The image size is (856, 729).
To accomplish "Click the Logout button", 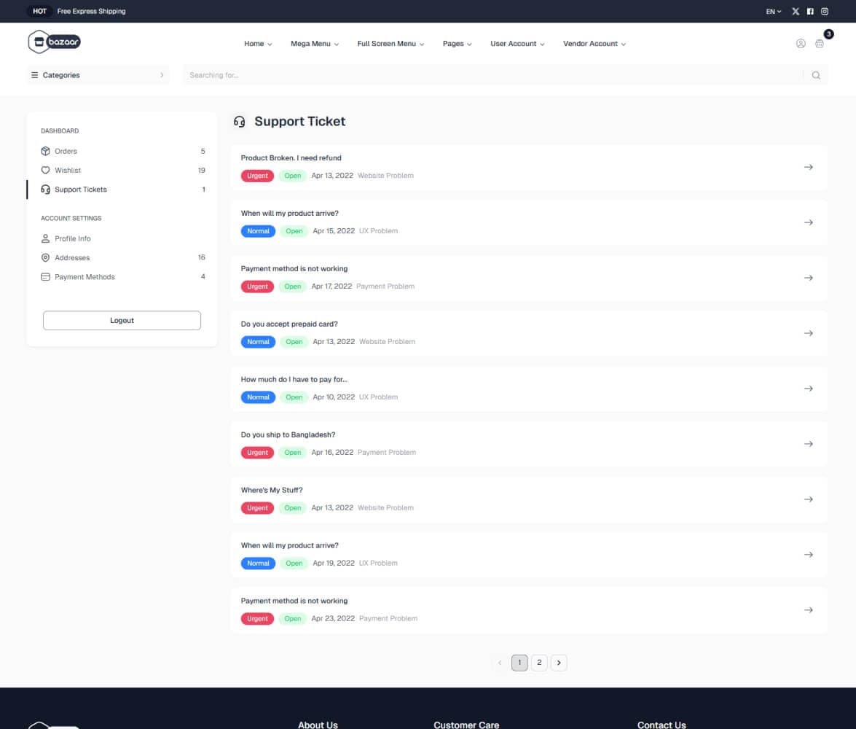I will click(x=122, y=320).
